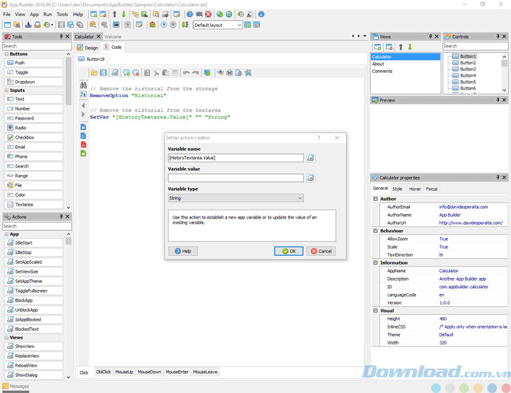Add a new view in Views panel

(x=378, y=47)
